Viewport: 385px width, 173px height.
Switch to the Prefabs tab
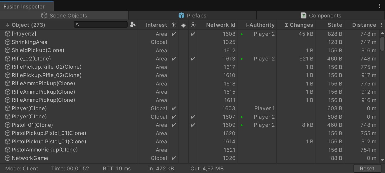192,16
